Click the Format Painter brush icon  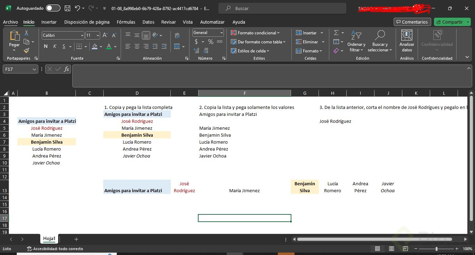pos(26,51)
